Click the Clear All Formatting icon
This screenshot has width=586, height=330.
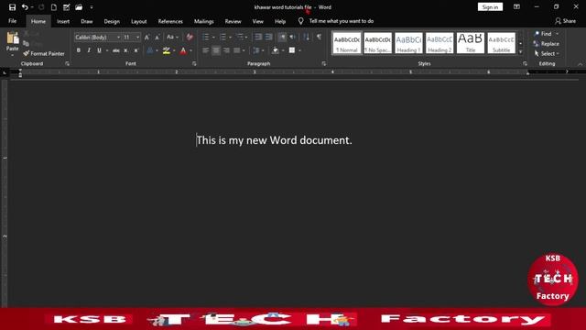click(190, 37)
